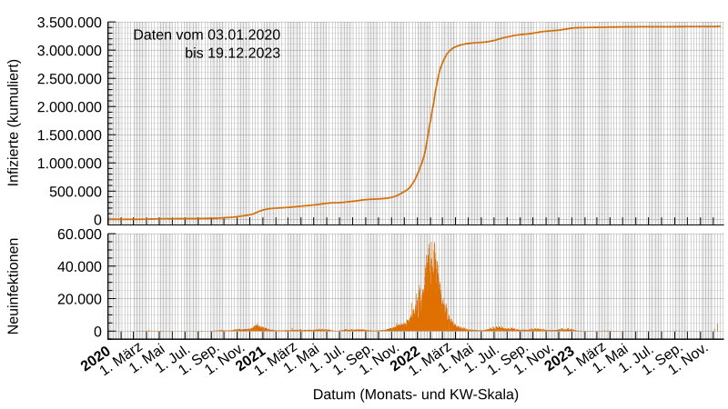
Task: Click the date range text starting 'von 03.01.2020'
Action: click(x=207, y=35)
